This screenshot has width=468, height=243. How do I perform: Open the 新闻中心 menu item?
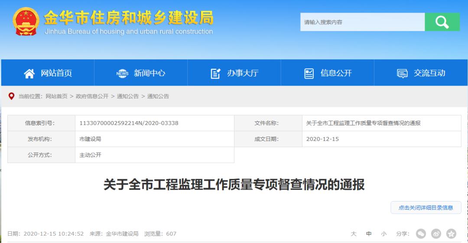point(149,73)
